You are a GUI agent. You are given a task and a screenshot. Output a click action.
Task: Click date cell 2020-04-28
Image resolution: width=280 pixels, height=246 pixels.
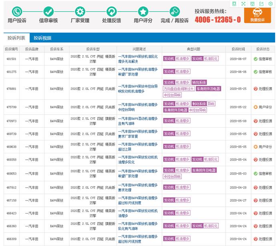click(238, 188)
